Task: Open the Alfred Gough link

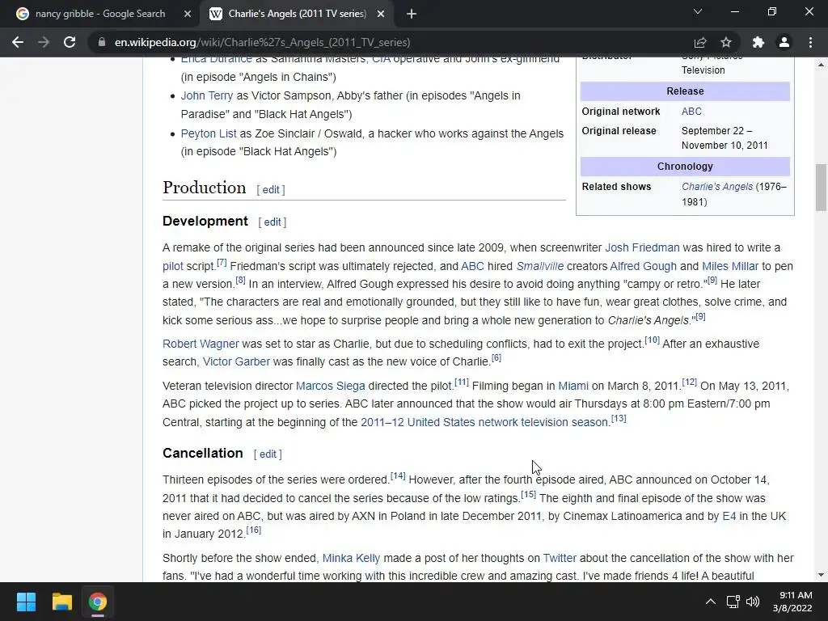Action: click(643, 266)
